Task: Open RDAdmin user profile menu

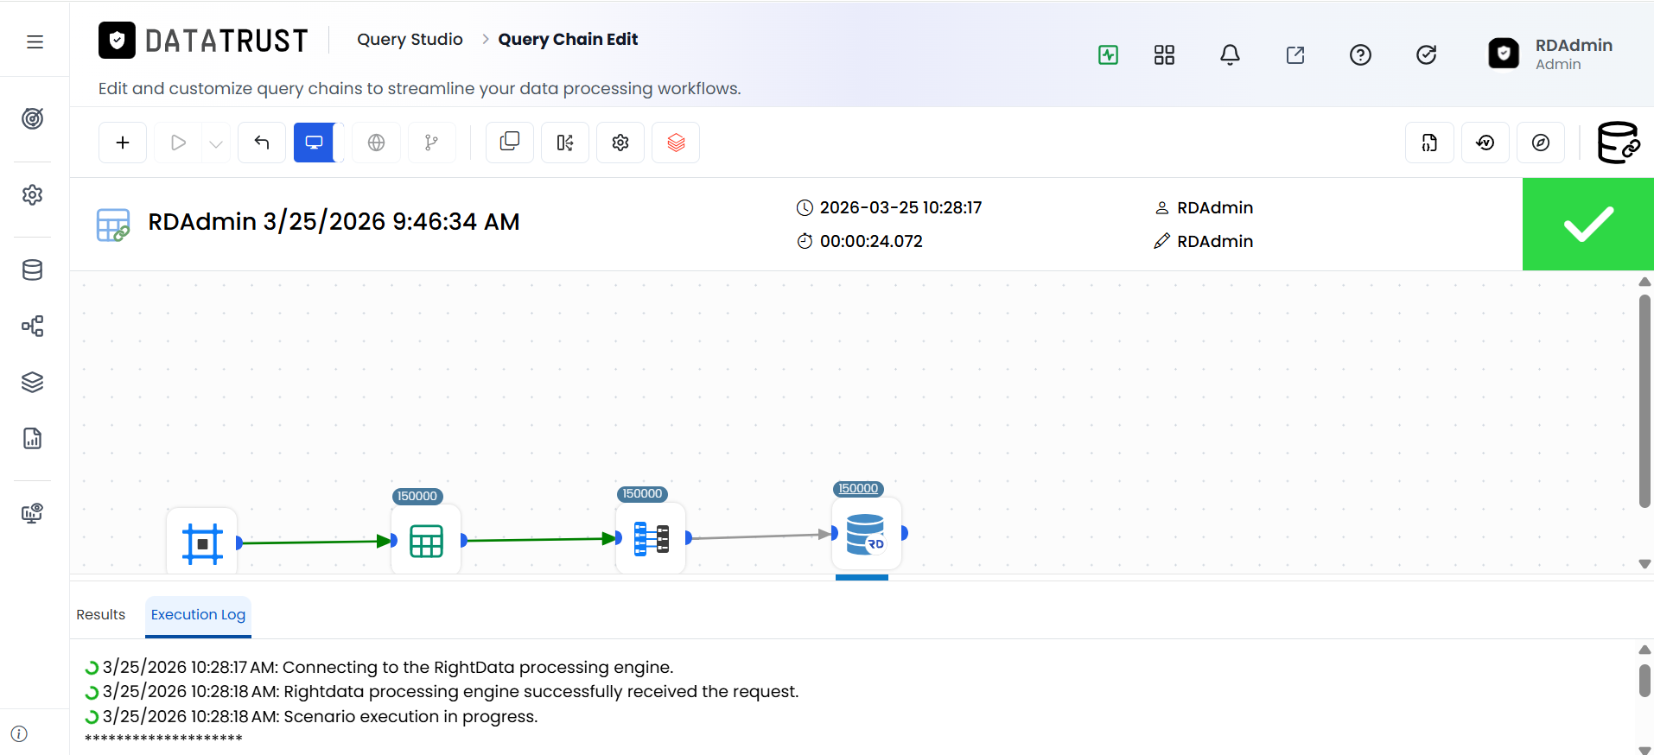Action: 1551,54
